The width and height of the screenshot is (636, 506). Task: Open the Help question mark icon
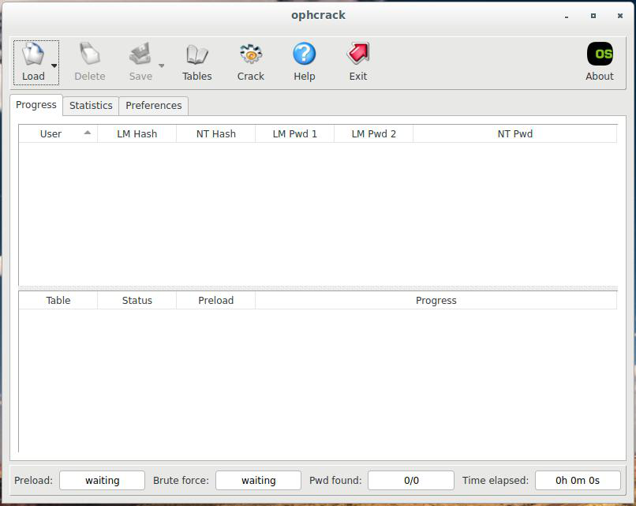(x=304, y=55)
